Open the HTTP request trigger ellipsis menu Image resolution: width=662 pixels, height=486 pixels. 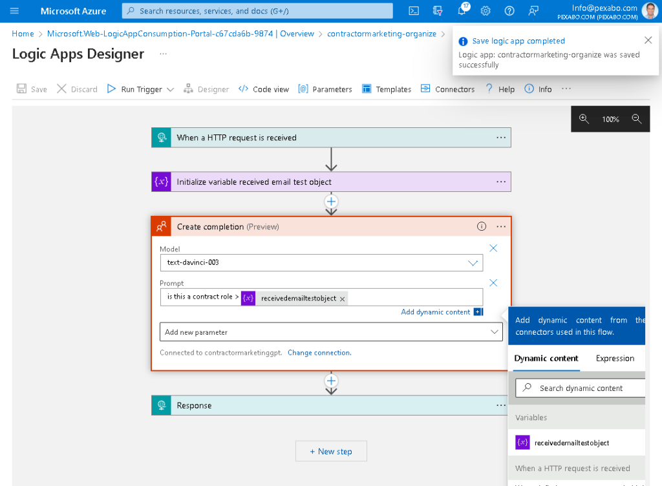coord(501,138)
